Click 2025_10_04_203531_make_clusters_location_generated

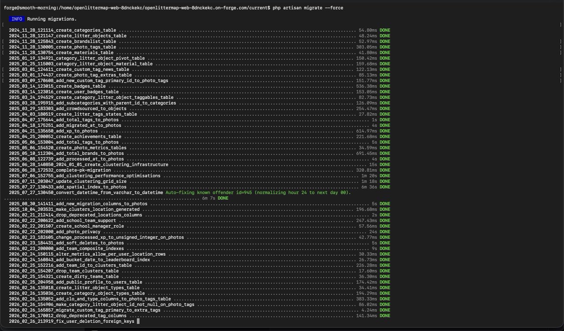click(x=74, y=209)
